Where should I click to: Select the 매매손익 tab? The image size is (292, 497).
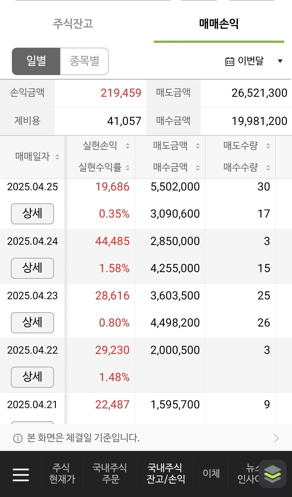(x=219, y=24)
